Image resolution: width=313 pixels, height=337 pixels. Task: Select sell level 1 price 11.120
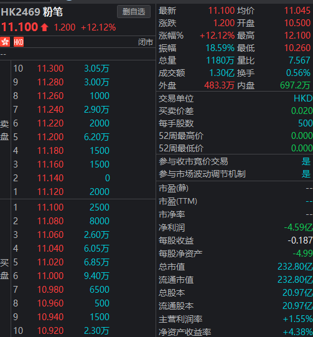pyautogui.click(x=50, y=192)
